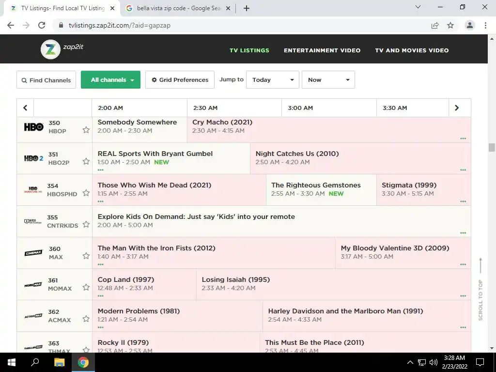
Task: Show hidden system tray icons
Action: pos(410,362)
